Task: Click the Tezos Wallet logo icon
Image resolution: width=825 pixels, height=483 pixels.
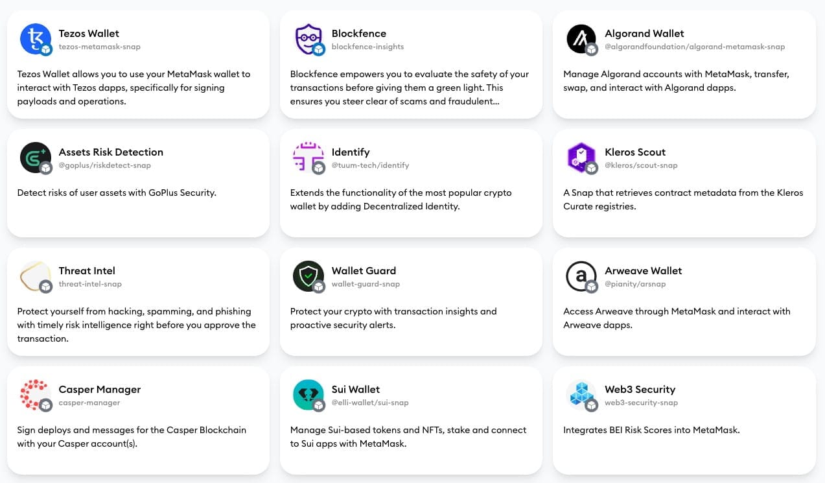Action: click(35, 39)
